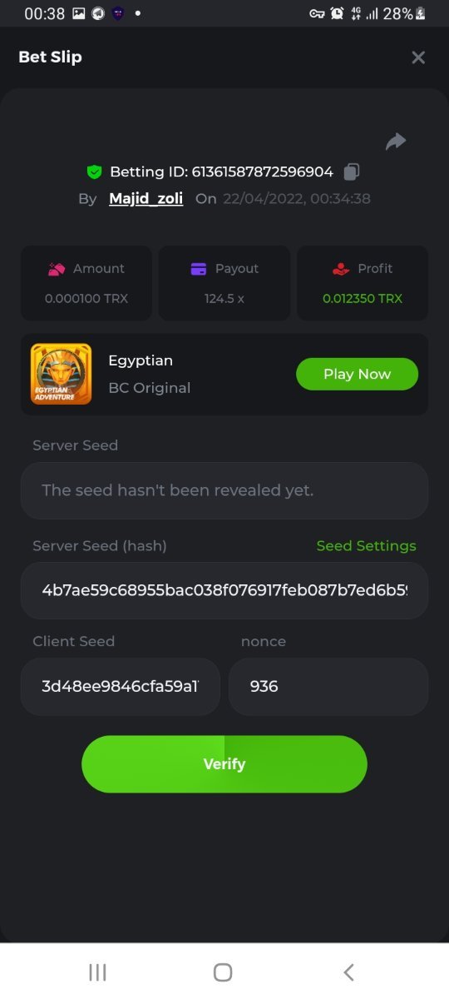Click the Play Now button
Viewport: 449px width, 999px height.
357,374
